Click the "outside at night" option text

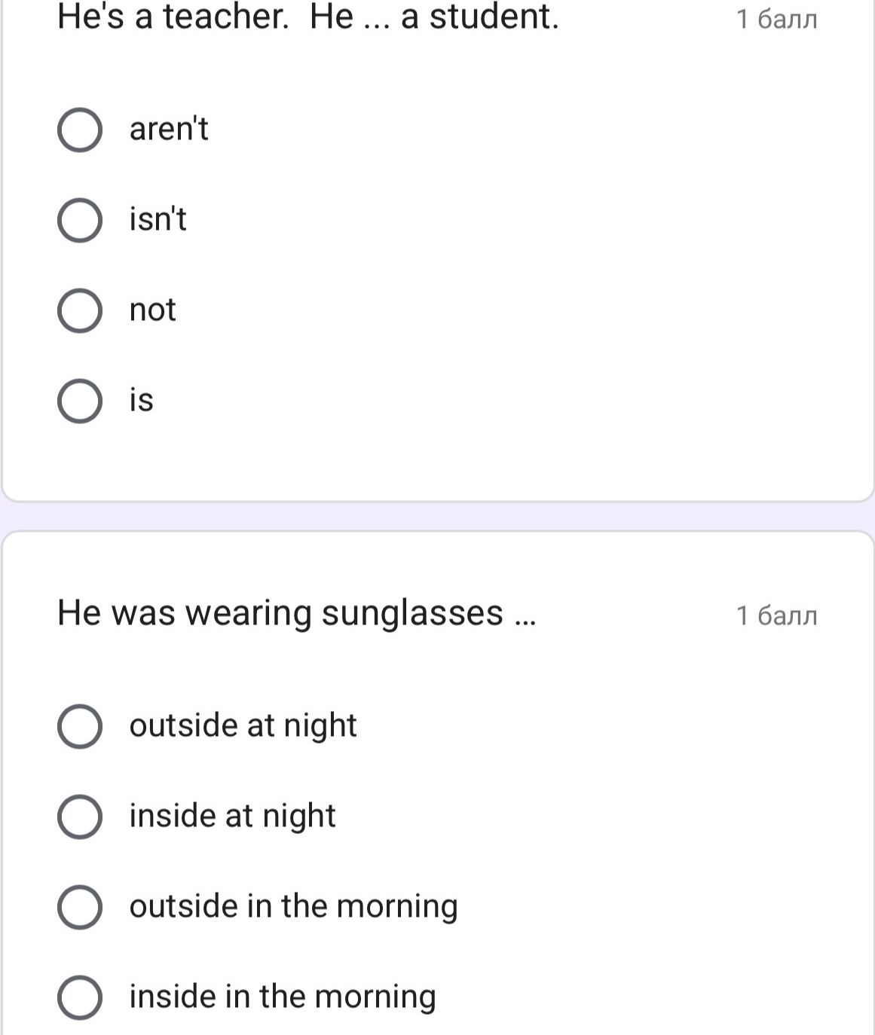coord(243,725)
